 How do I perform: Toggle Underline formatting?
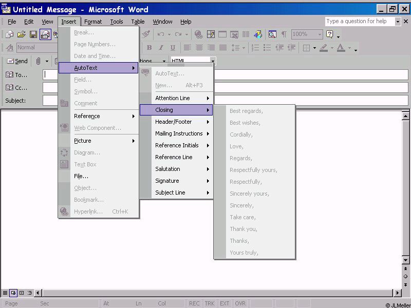click(x=173, y=48)
